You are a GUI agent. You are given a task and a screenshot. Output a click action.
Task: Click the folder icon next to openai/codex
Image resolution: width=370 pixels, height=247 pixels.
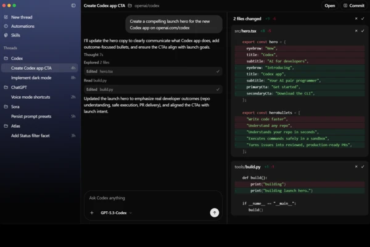[x=129, y=6]
